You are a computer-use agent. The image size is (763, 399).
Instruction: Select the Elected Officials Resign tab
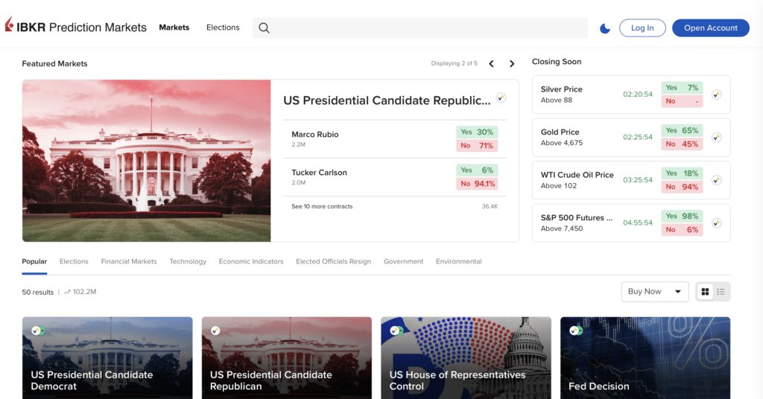(333, 261)
